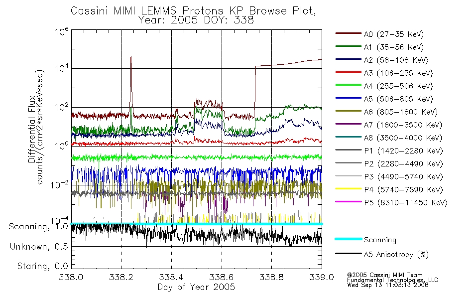The width and height of the screenshot is (473, 299).
Task: Click the A6 (805-1600 KeV) legend label
Action: pyautogui.click(x=401, y=112)
